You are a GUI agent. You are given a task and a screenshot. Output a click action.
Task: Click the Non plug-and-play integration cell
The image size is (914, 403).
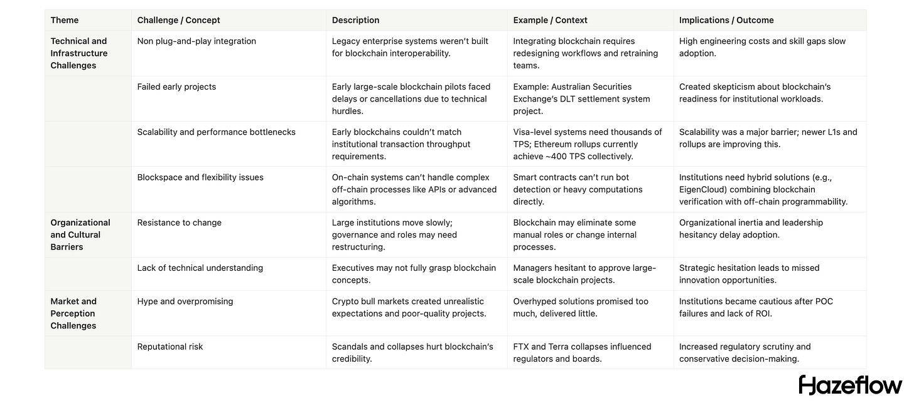tap(196, 41)
